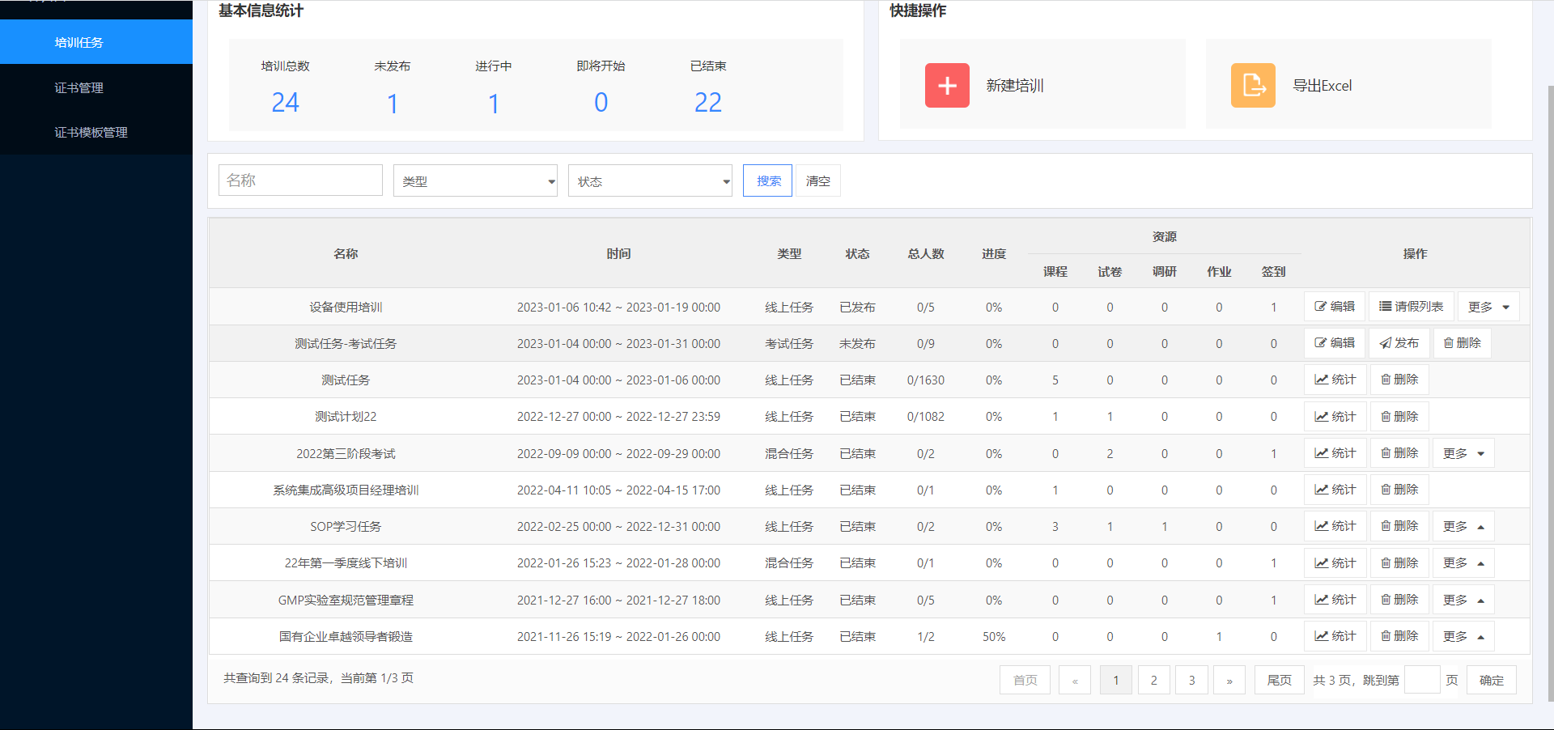Viewport: 1554px width, 730px height.
Task: Click the 搜索 button
Action: point(767,180)
